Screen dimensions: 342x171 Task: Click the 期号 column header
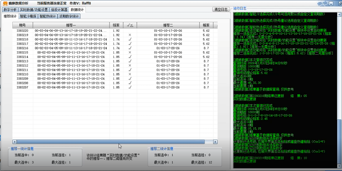coord(22,25)
